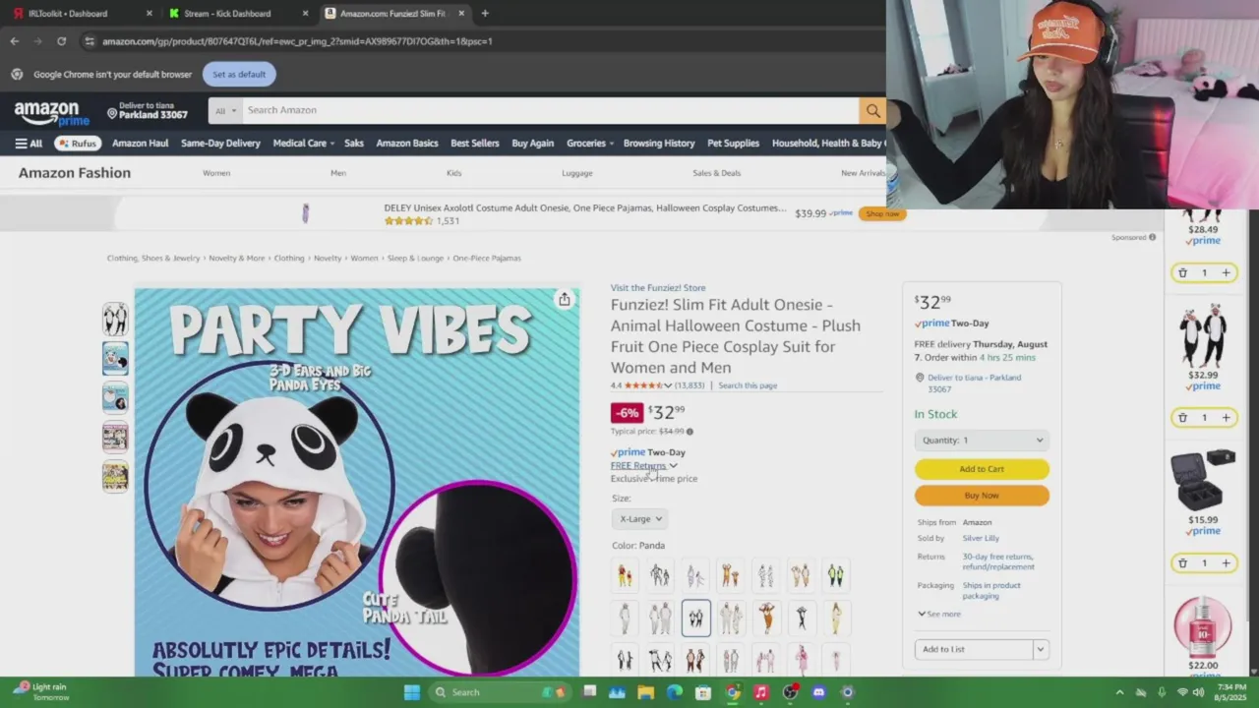Open the Size X-Large dropdown
The width and height of the screenshot is (1259, 708).
(640, 519)
